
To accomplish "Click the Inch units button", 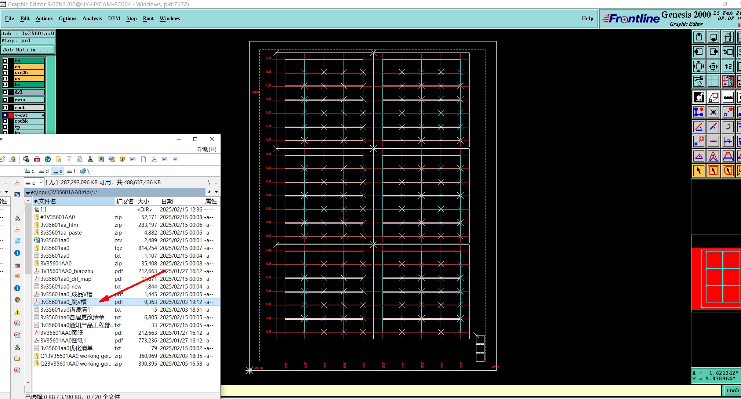I will click(x=732, y=391).
